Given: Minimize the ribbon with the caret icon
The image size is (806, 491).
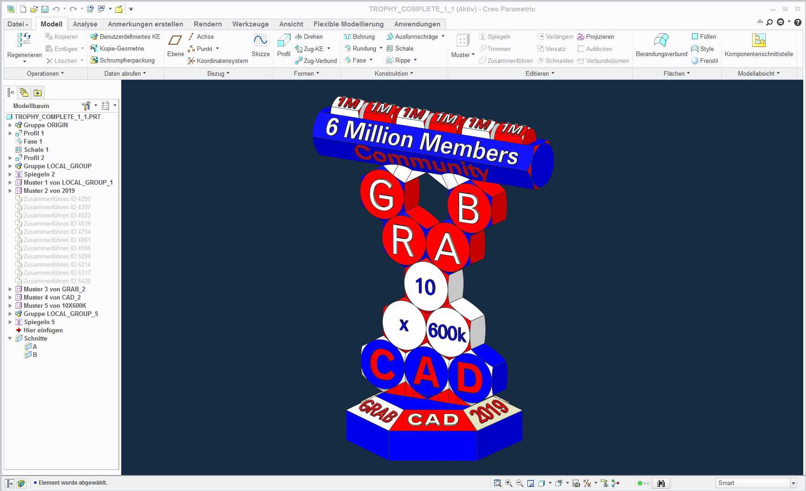Looking at the screenshot, I should tap(760, 22).
